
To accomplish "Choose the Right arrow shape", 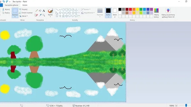I will (x=70, y=13).
